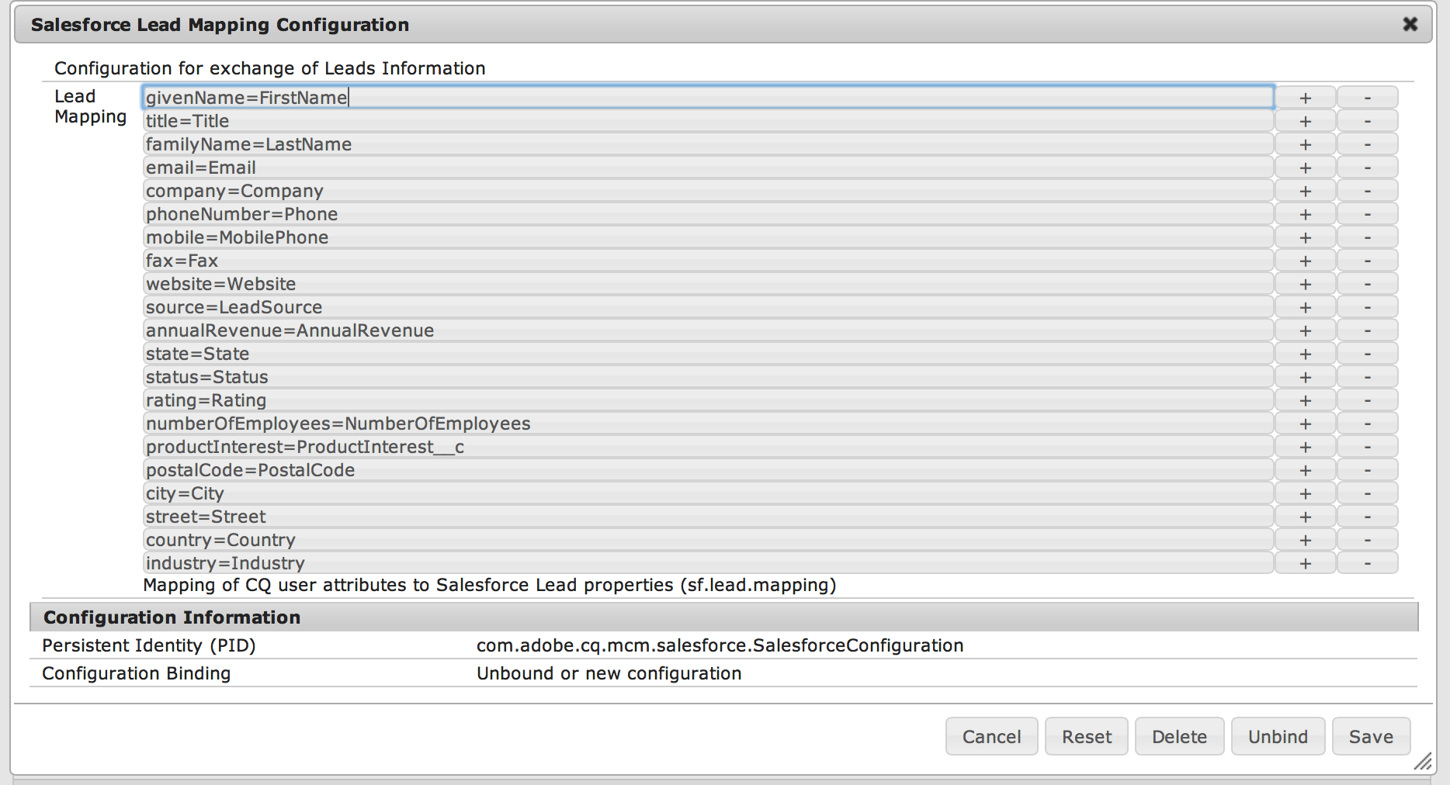Edit the numberOfEmployees=NumberOfEmployees field
This screenshot has width=1450, height=785.
(708, 424)
